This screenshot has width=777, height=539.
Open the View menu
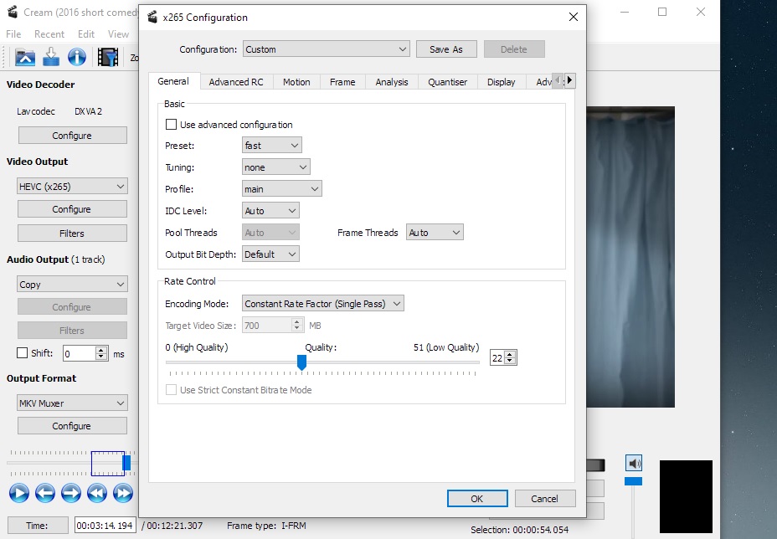(118, 34)
